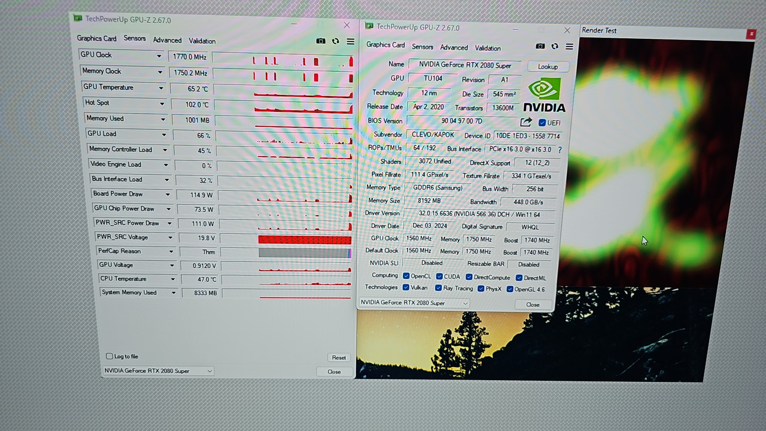Image resolution: width=766 pixels, height=431 pixels.
Task: Click Close button in Graphics Card window
Action: (x=533, y=305)
